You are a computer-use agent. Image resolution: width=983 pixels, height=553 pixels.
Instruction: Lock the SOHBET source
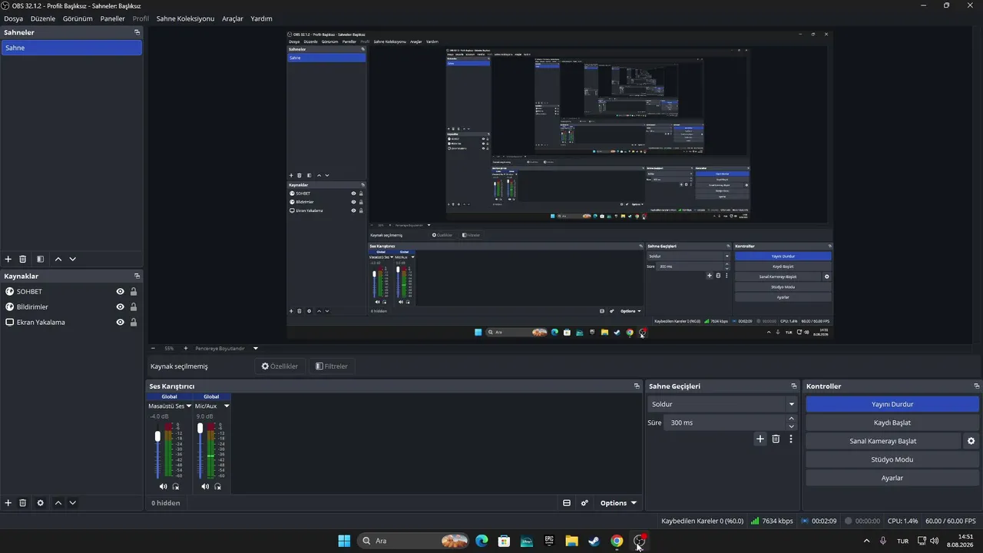pos(134,291)
